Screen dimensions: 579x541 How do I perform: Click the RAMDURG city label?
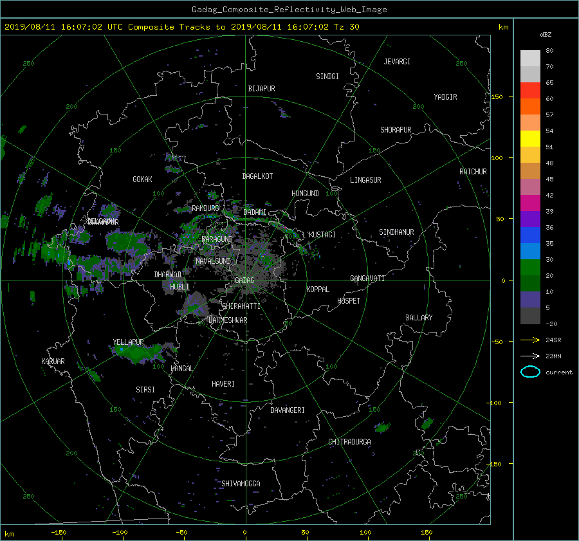(205, 208)
